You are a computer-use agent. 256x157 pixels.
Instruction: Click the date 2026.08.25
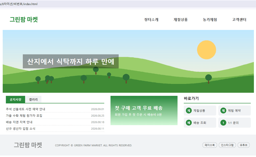(x=98, y=116)
